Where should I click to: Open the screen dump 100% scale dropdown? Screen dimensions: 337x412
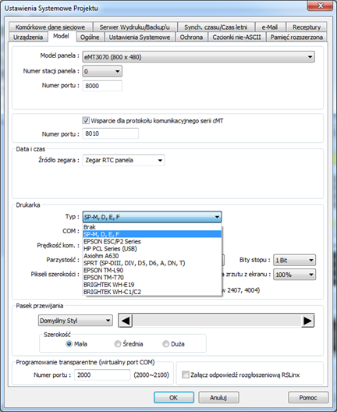294,275
